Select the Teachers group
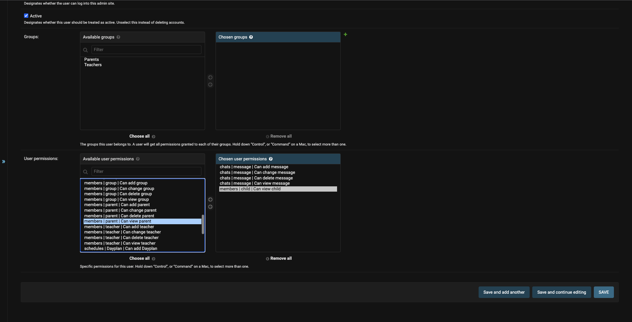Image resolution: width=632 pixels, height=322 pixels. pos(93,65)
